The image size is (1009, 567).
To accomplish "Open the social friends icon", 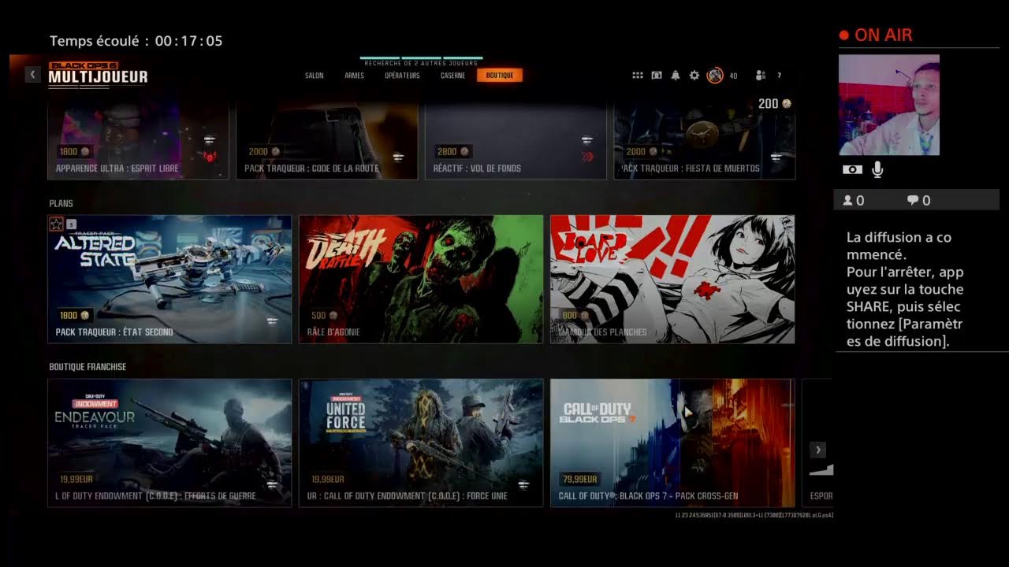I will coord(761,76).
